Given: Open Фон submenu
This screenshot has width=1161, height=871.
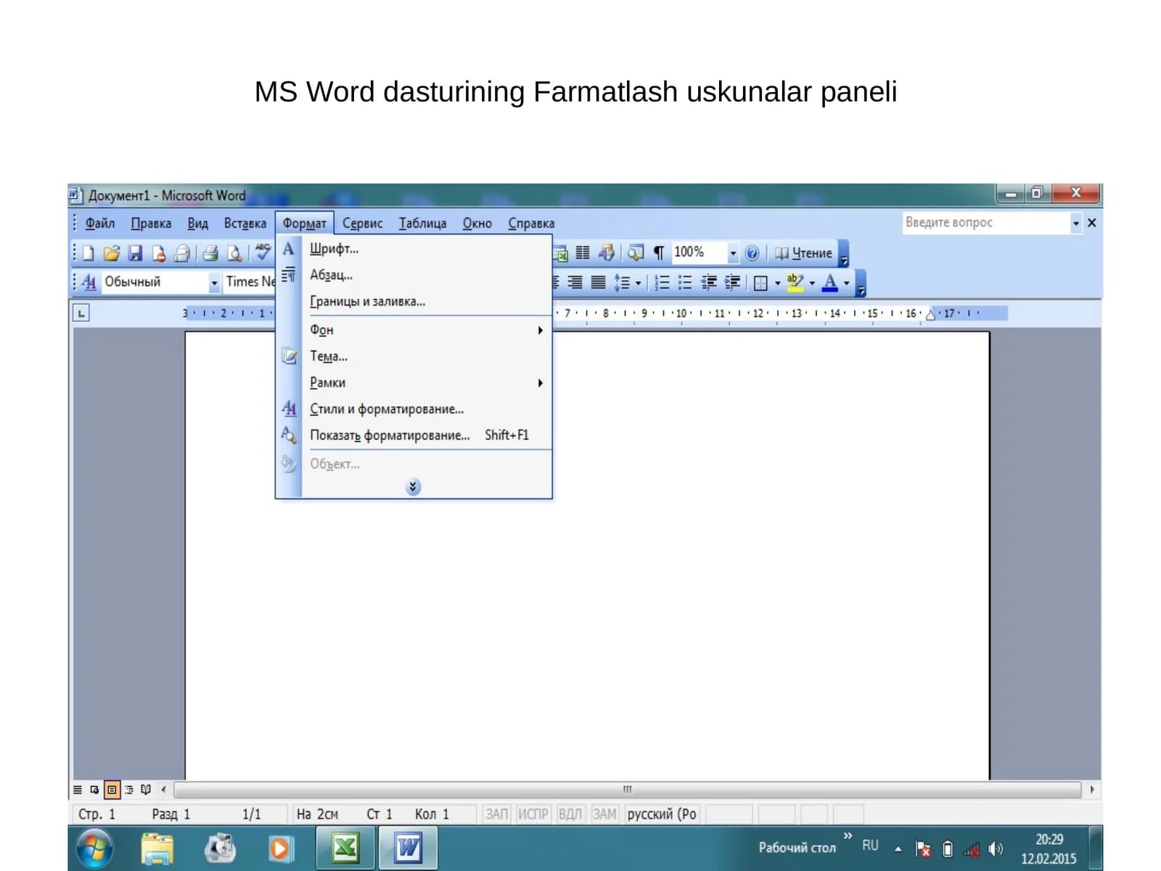Looking at the screenshot, I should 414,330.
